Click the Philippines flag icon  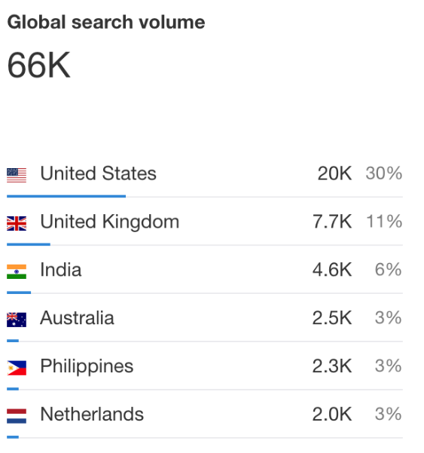(x=17, y=368)
